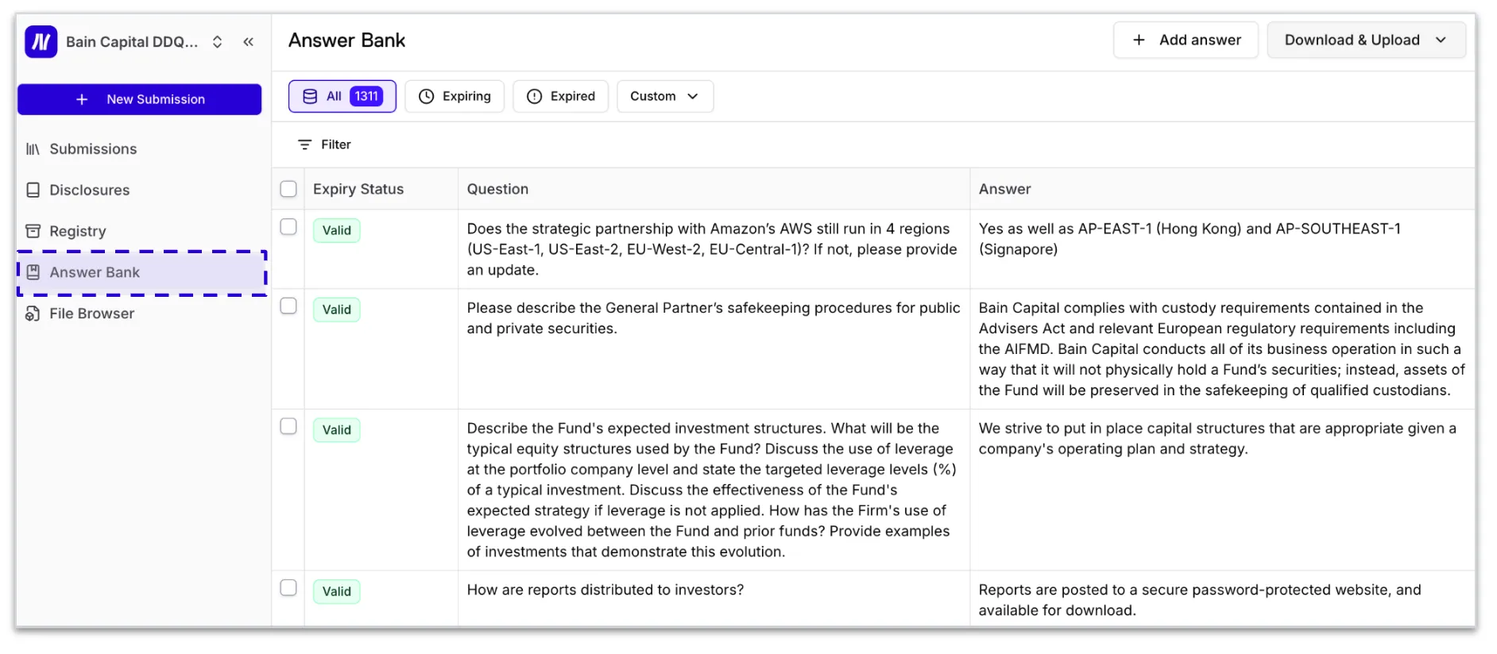Click the answer mentioning AP-EAST-1 (Hong Kong)
Viewport: 1497px width, 654px height.
pyautogui.click(x=1189, y=240)
